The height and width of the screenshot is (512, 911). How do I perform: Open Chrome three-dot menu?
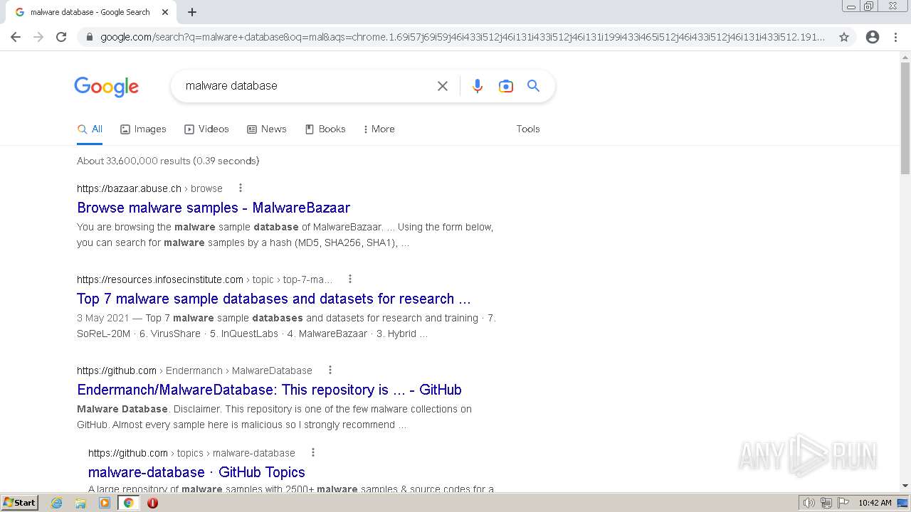coord(895,37)
